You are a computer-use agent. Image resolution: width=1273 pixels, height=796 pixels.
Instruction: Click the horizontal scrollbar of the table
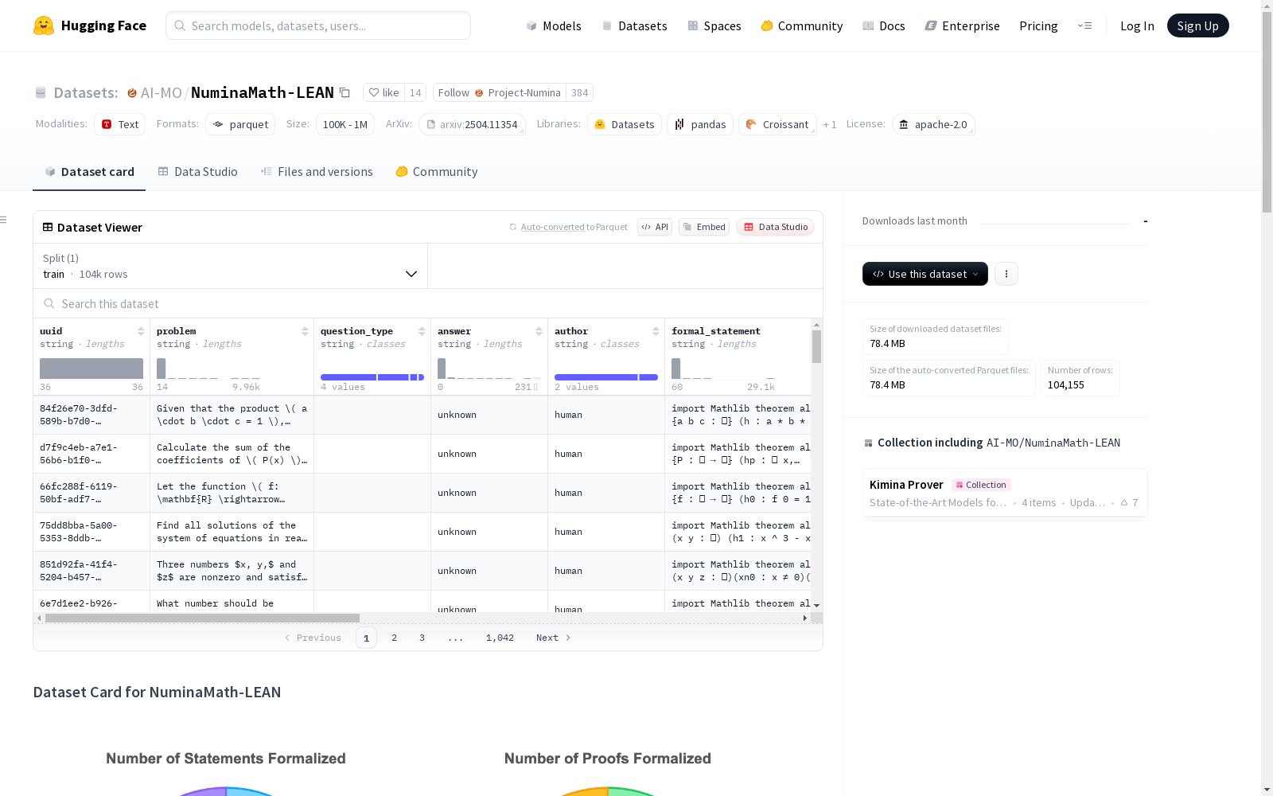(x=202, y=618)
